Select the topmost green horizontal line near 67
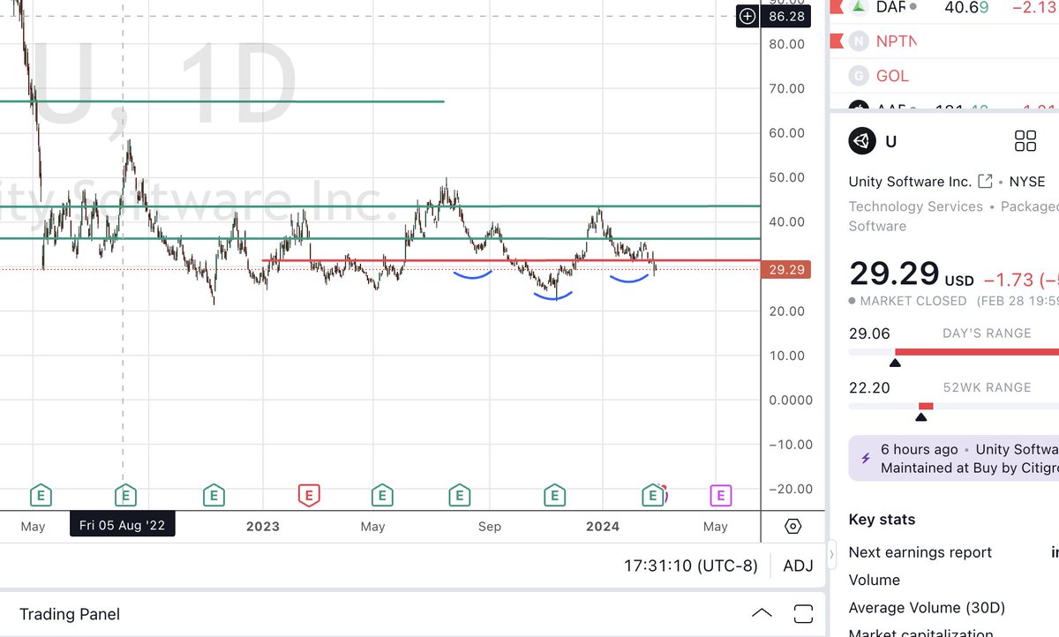The width and height of the screenshot is (1059, 637). (x=222, y=101)
